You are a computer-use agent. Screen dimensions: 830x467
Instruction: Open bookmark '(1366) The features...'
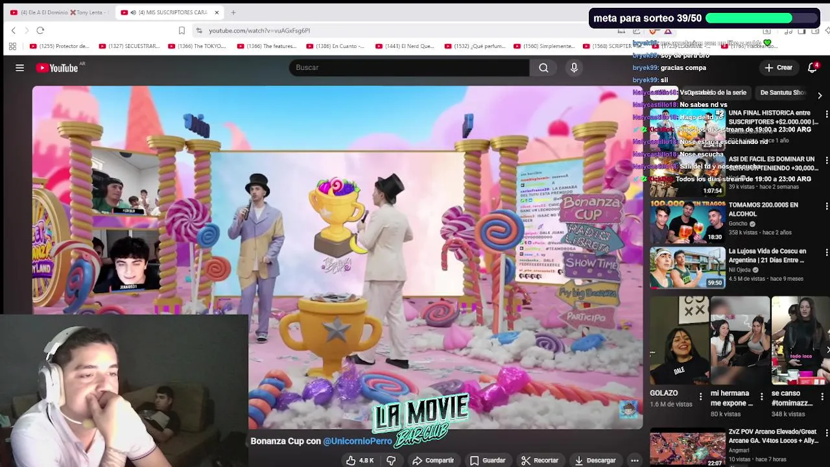267,46
